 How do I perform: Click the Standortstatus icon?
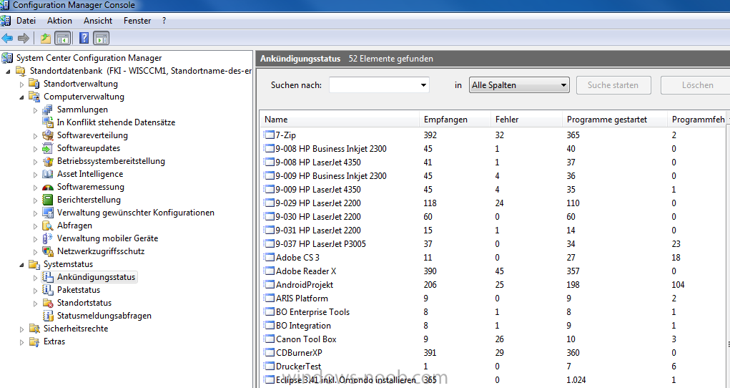[x=47, y=303]
